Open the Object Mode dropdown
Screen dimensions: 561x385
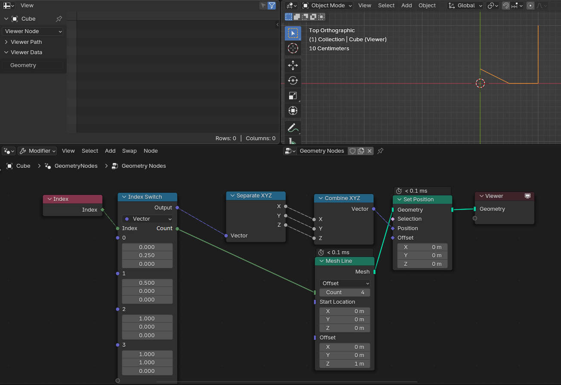click(x=327, y=6)
